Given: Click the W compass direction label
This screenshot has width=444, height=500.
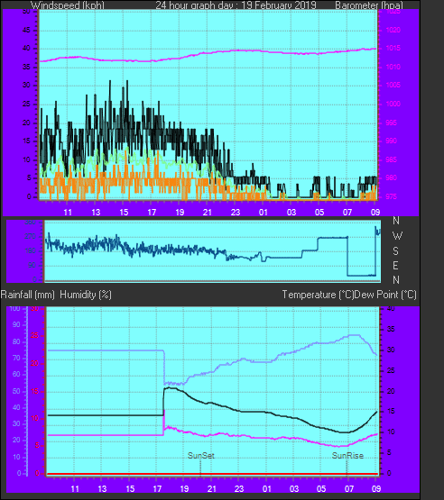Looking at the screenshot, I should (397, 236).
